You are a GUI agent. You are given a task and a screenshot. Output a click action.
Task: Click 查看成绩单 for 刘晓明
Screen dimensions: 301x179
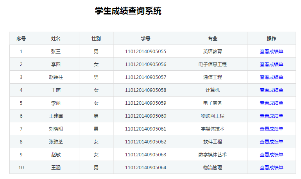271,129
